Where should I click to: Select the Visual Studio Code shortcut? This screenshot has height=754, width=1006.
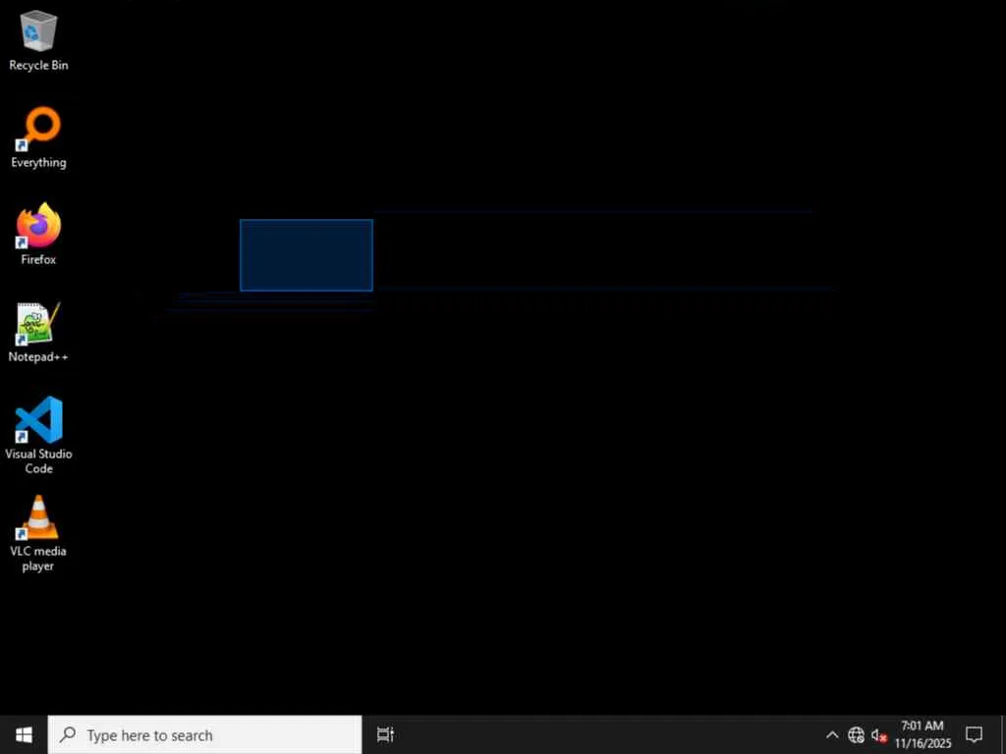click(38, 435)
